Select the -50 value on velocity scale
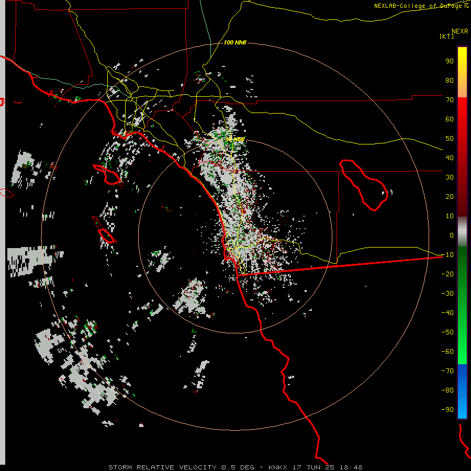This screenshot has height=471, width=471. [x=447, y=332]
